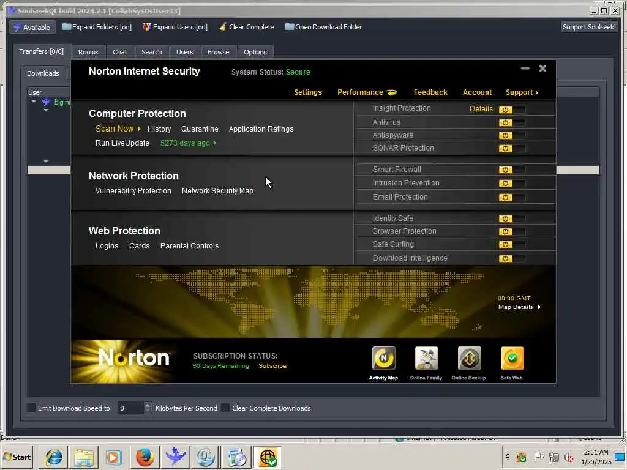
Task: Open the Safe Web icon
Action: 512,358
